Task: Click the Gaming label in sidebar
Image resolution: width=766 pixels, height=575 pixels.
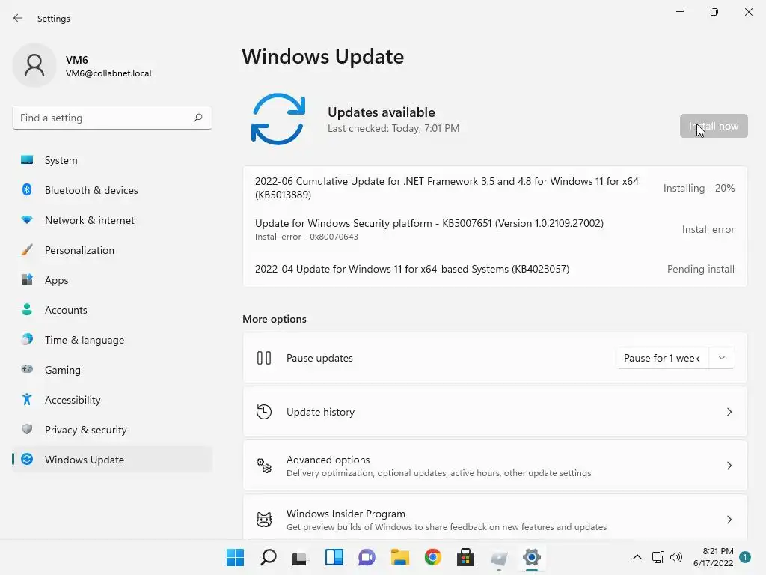Action: pos(63,370)
